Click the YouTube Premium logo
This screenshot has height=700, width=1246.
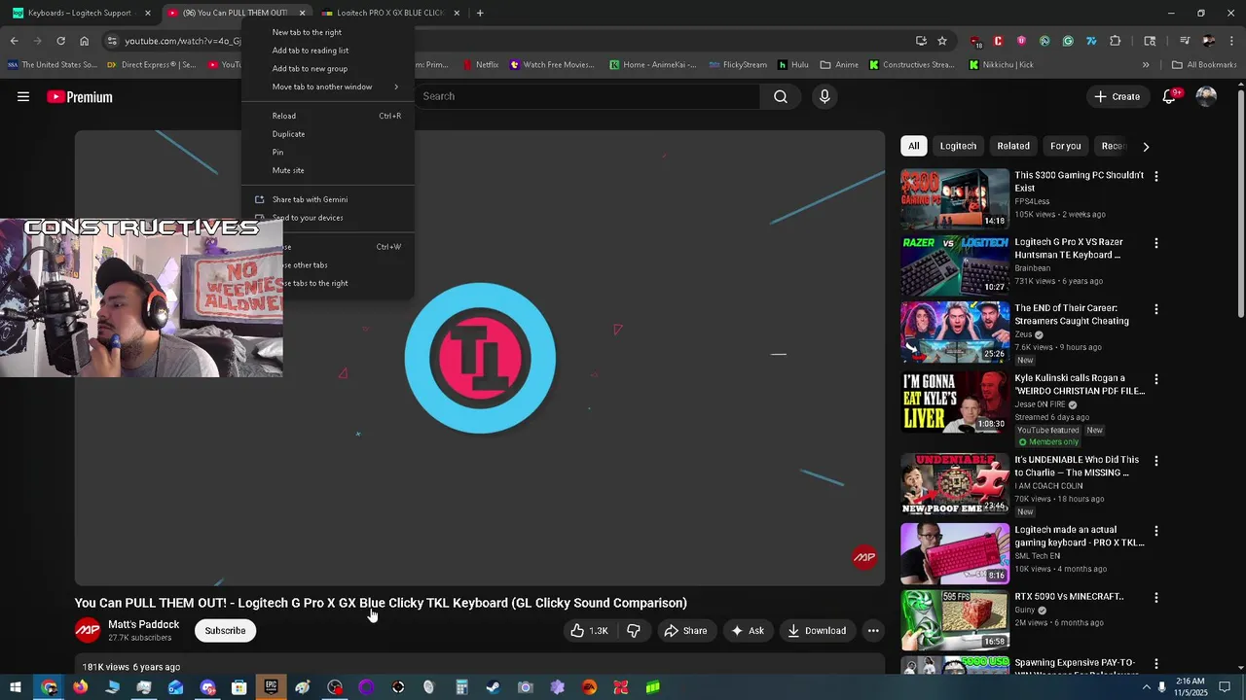(x=80, y=96)
